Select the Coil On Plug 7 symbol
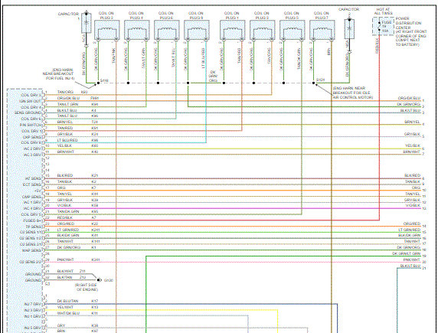Image resolution: width=438 pixels, height=333 pixels. [x=322, y=30]
